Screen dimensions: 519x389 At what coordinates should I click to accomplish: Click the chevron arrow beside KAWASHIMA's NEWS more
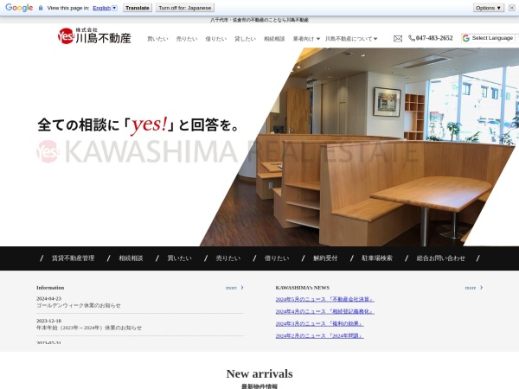pyautogui.click(x=481, y=288)
